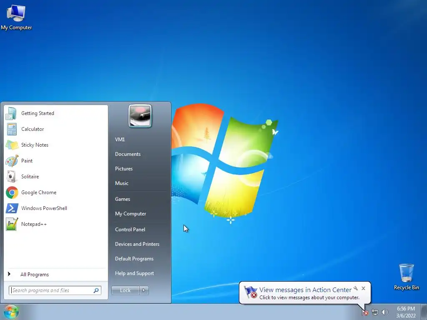
Task: Click the Paint palette icon
Action: coord(12,160)
